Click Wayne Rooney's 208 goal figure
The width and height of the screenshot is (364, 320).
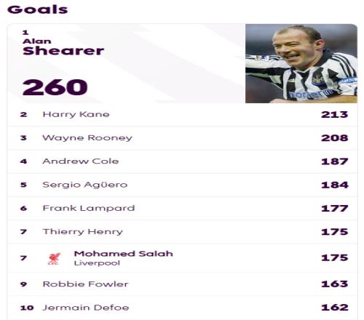pyautogui.click(x=335, y=138)
